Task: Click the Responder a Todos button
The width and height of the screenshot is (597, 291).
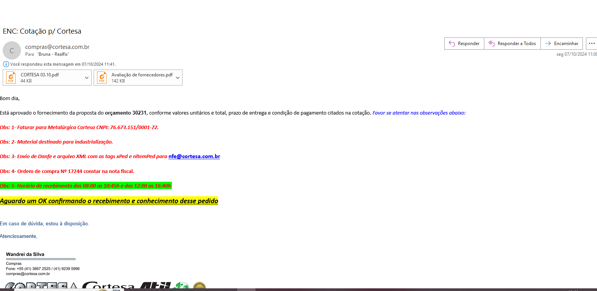Action: (512, 44)
